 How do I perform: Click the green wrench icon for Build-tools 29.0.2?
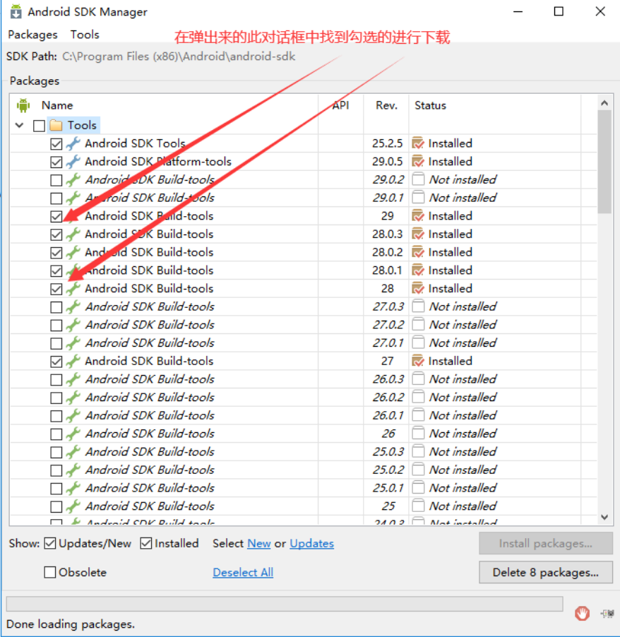[x=73, y=179]
